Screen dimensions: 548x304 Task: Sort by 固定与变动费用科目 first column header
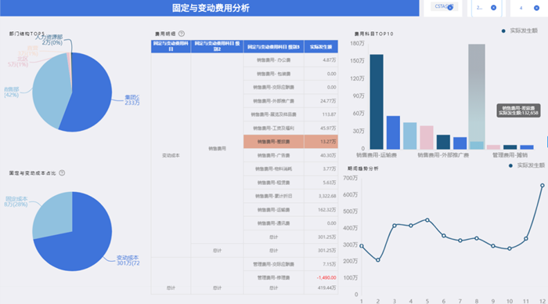tap(171, 46)
